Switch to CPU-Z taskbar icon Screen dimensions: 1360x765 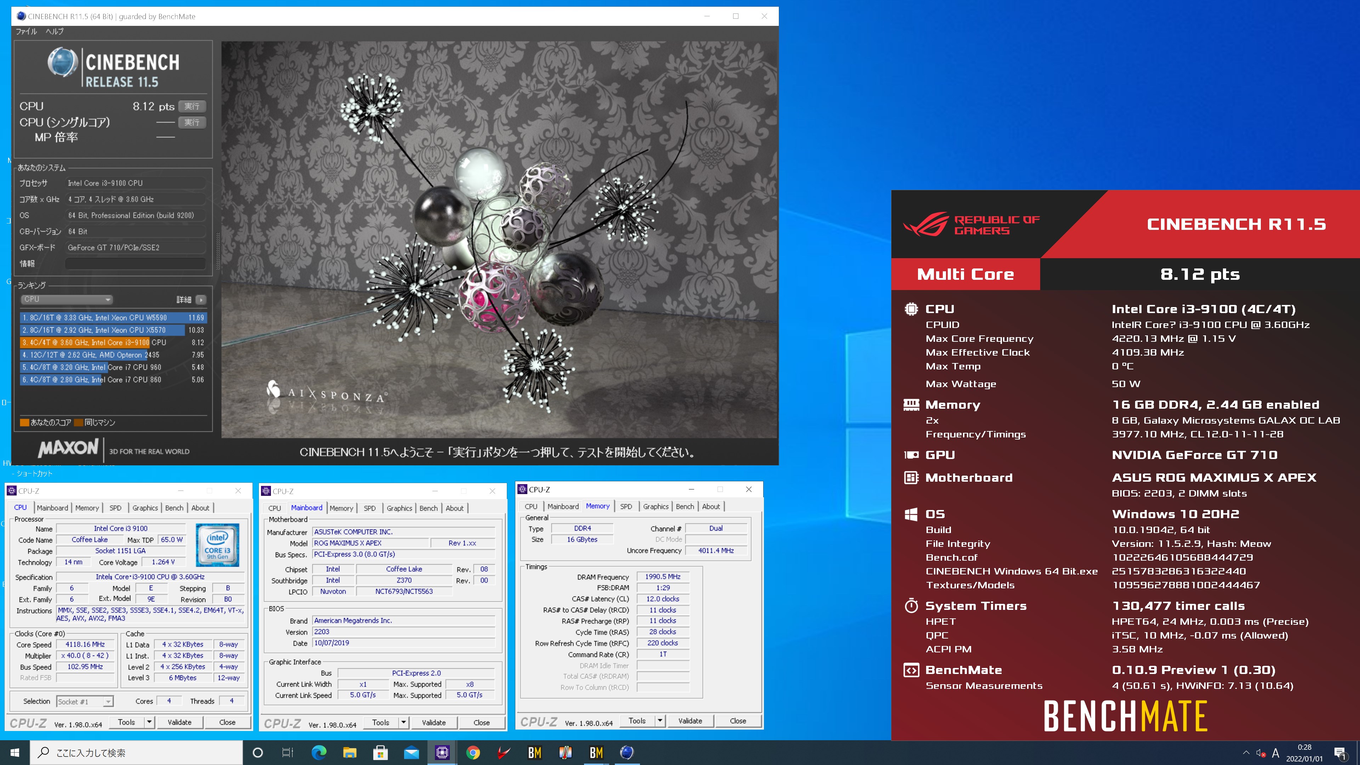442,752
